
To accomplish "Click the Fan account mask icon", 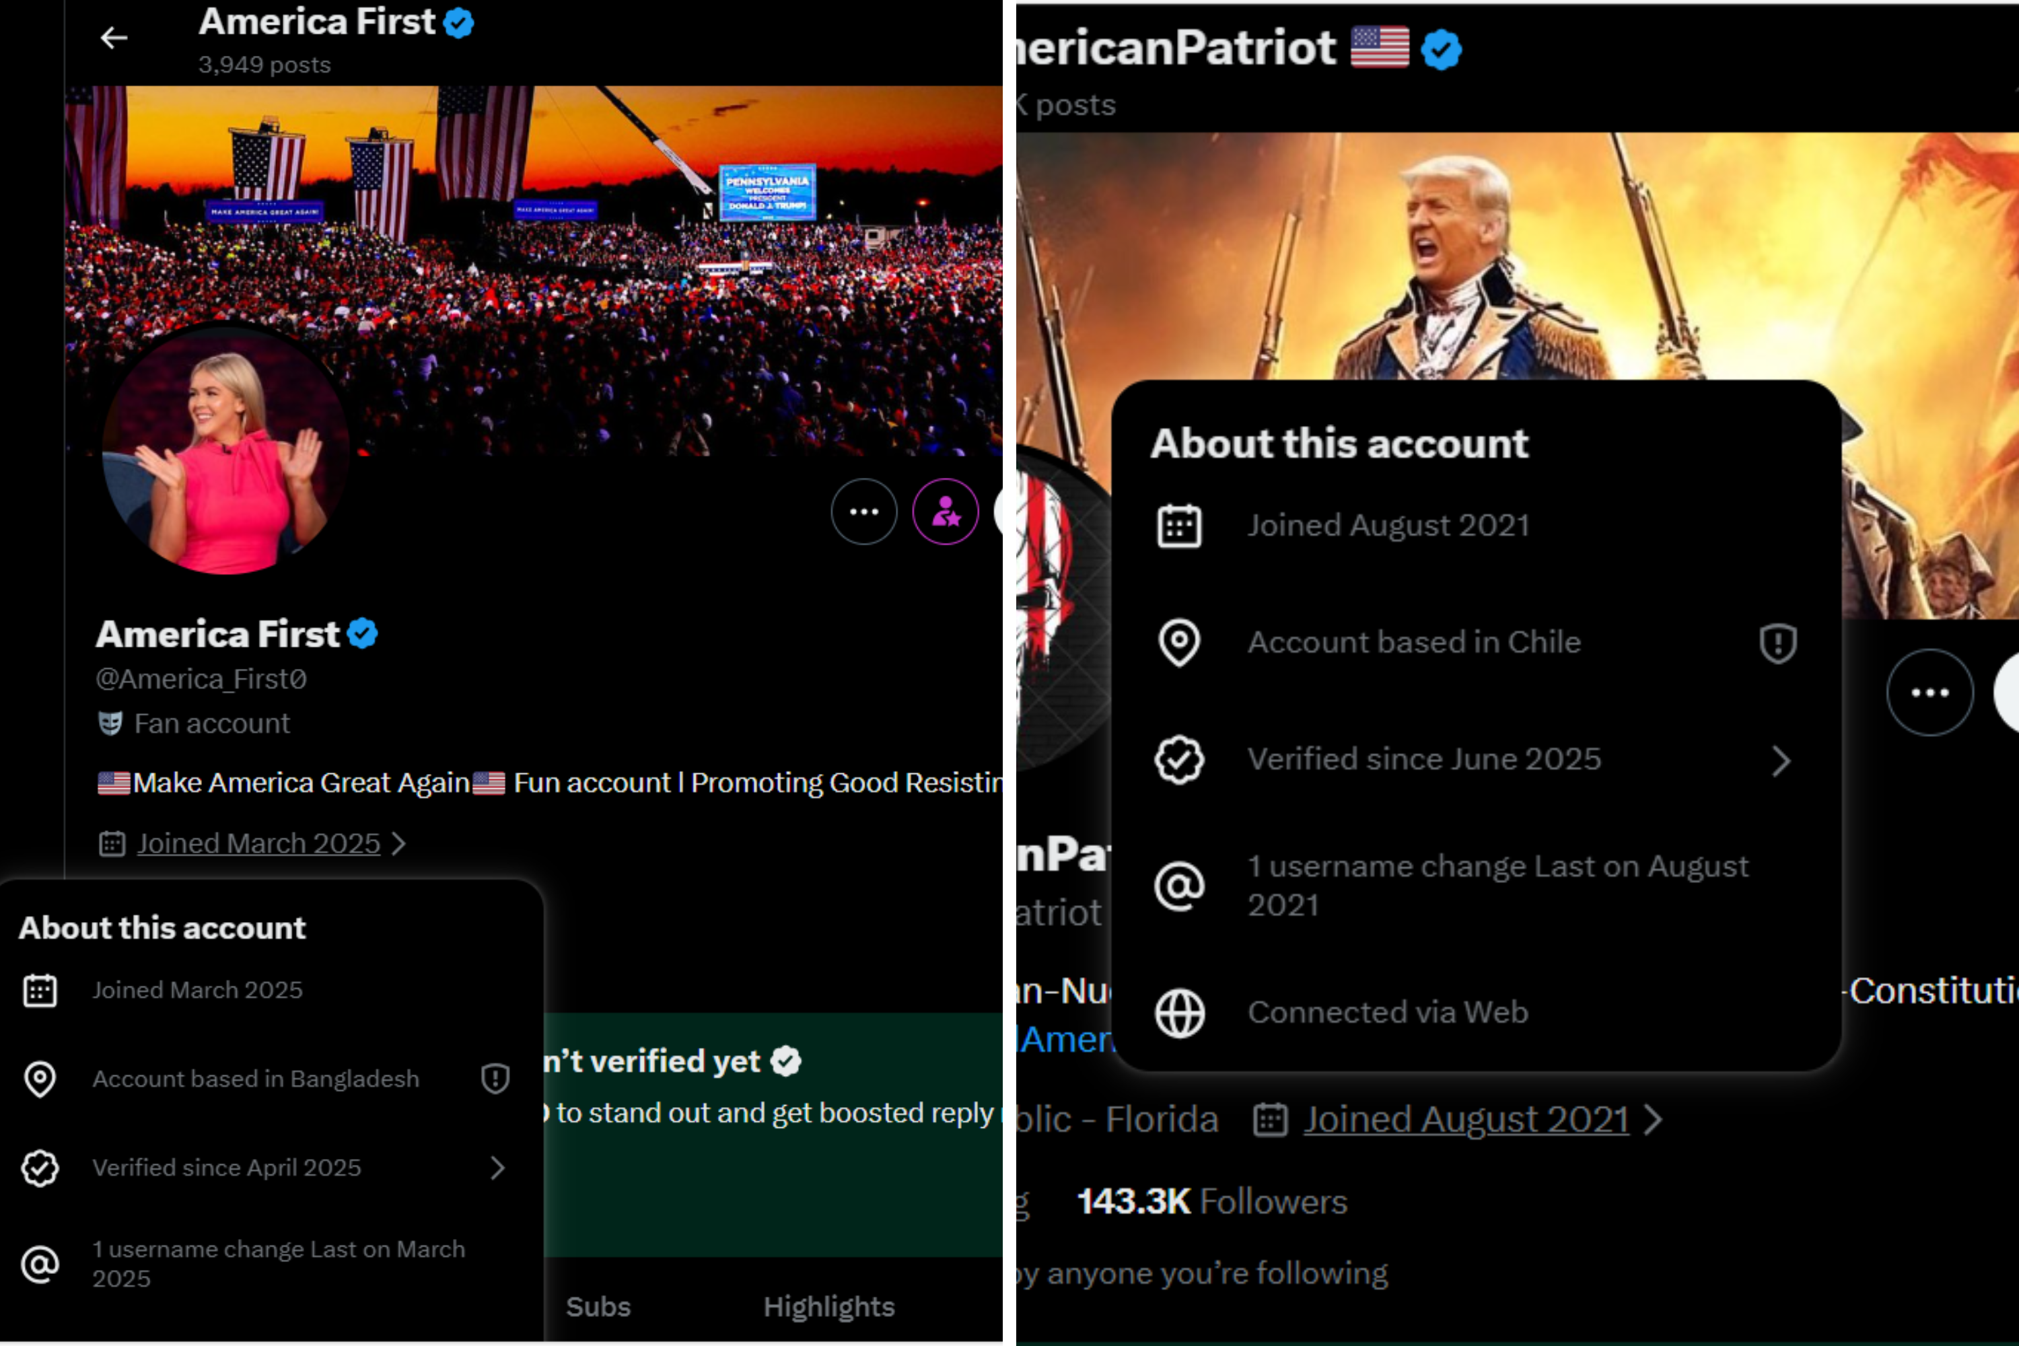I will 110,723.
